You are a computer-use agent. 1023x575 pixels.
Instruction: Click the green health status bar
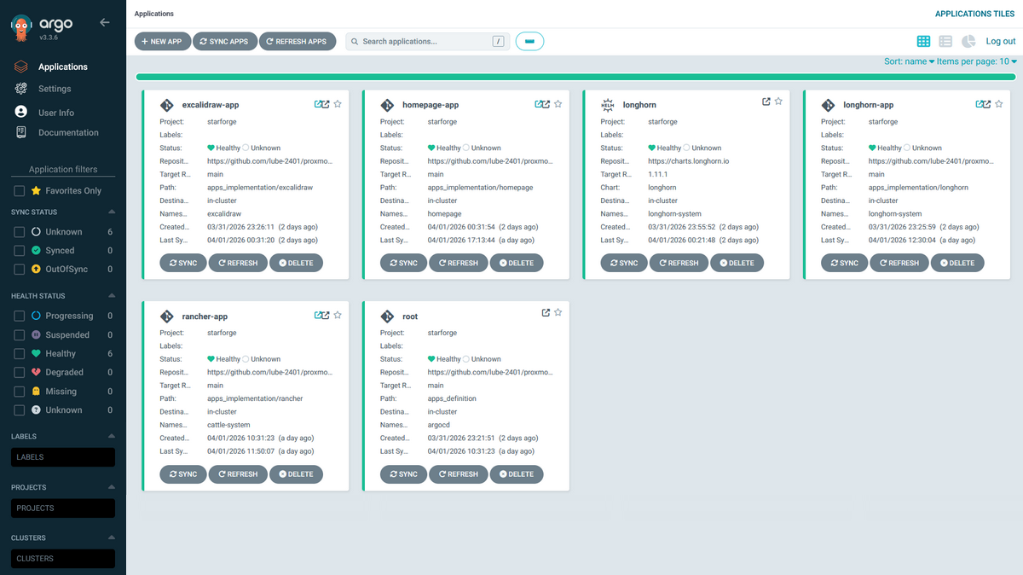coord(575,77)
